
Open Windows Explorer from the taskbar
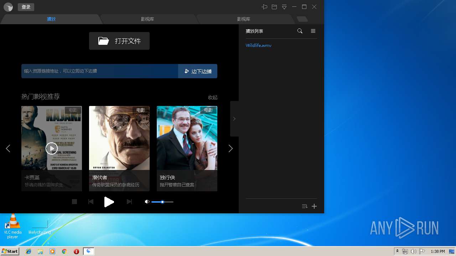(x=40, y=251)
